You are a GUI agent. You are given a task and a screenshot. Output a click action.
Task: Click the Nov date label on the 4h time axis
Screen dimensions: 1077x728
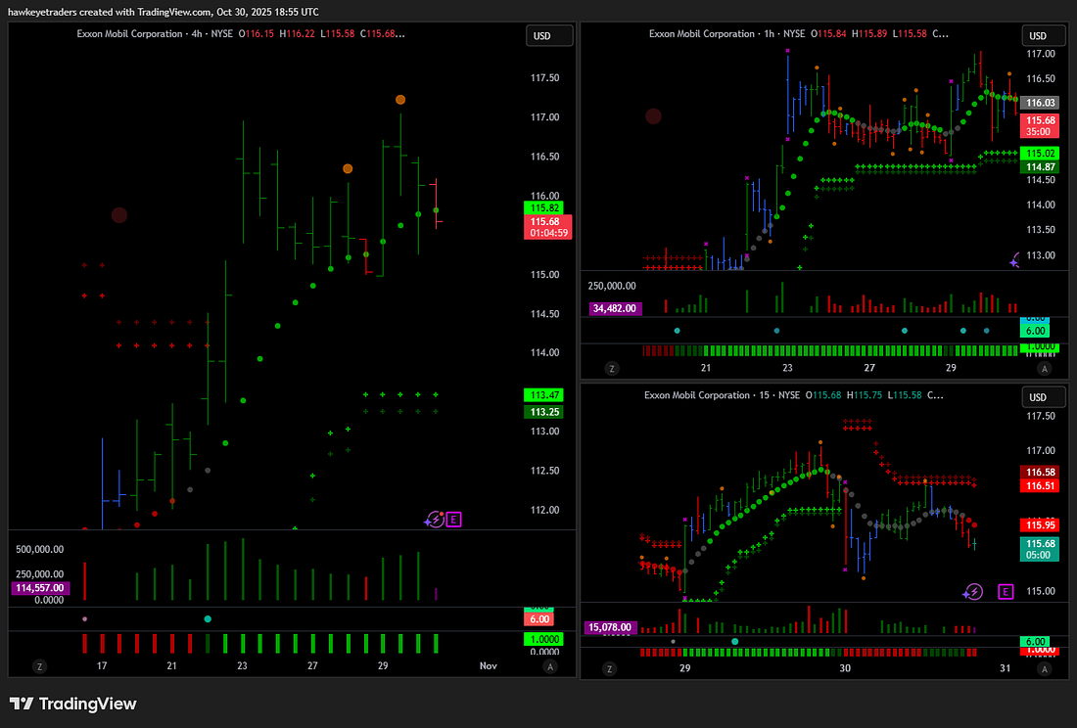tap(489, 665)
